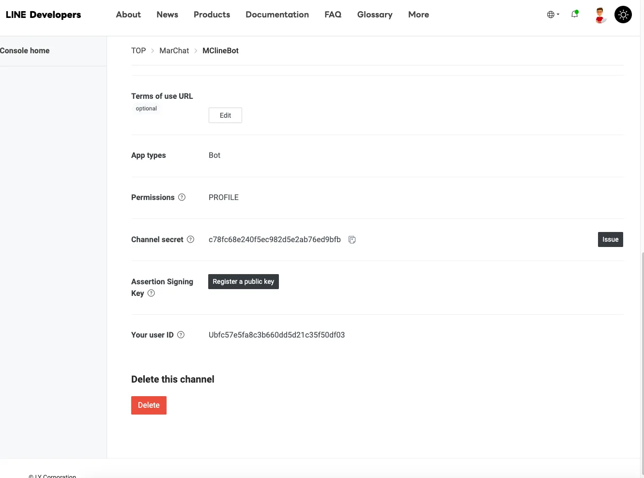Image resolution: width=644 pixels, height=478 pixels.
Task: Click Register a public key
Action: pos(243,281)
